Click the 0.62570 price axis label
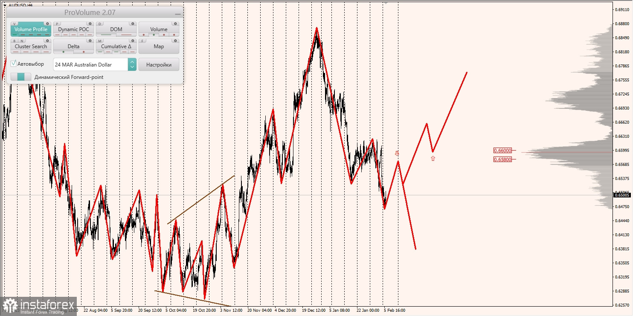 pyautogui.click(x=623, y=305)
